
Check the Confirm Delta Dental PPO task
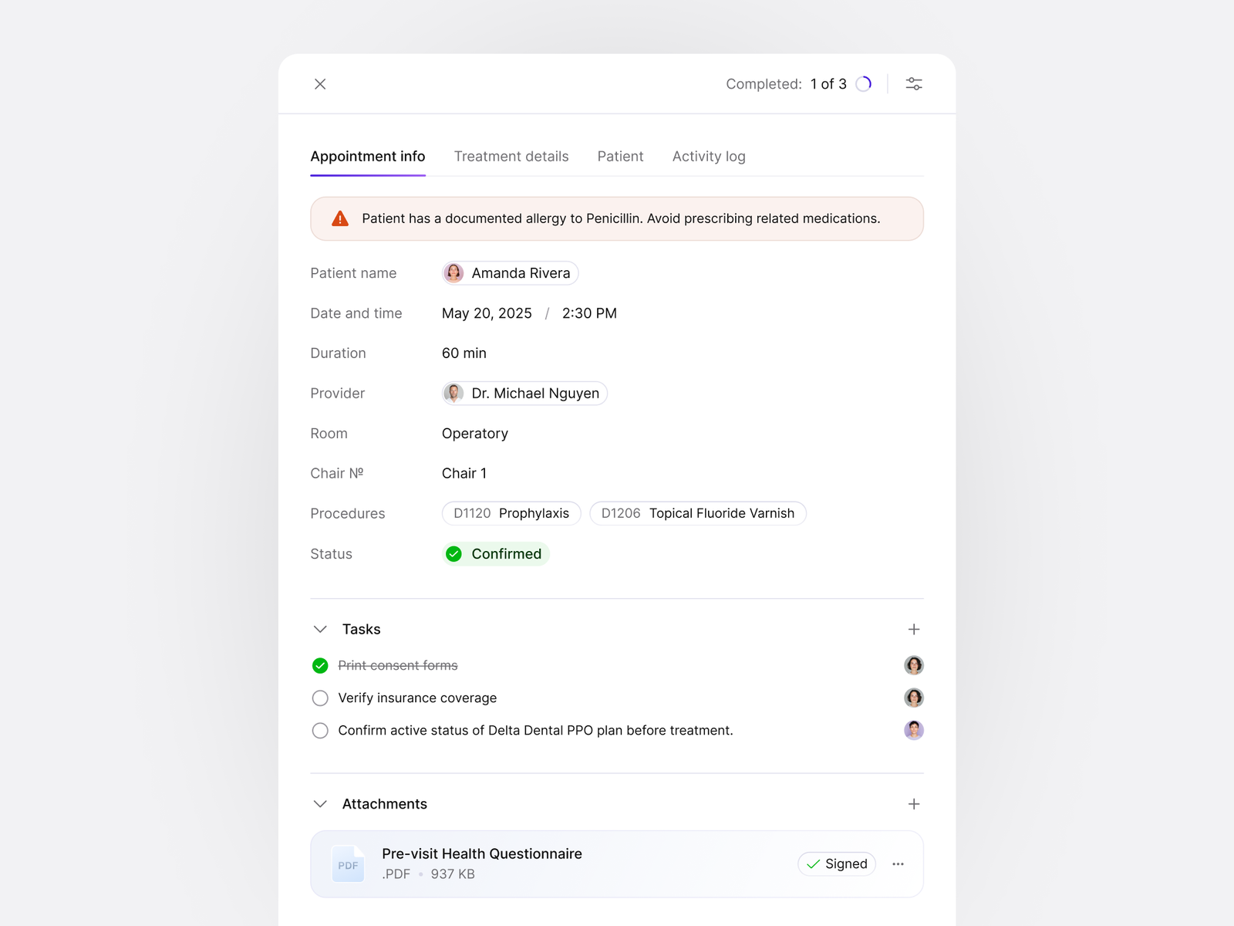click(x=320, y=730)
